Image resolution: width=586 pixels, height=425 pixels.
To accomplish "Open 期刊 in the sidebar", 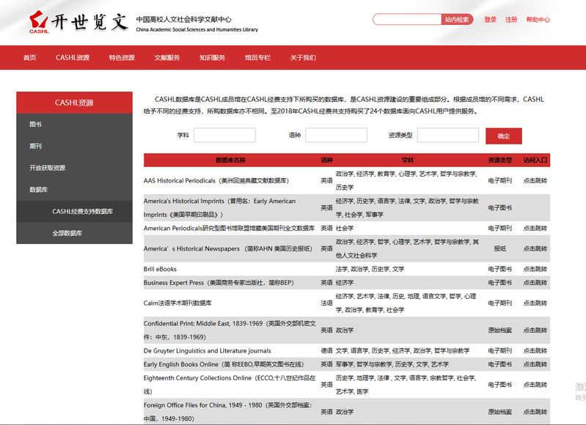I will click(36, 146).
